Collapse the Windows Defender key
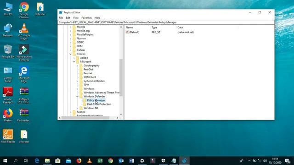The width and height of the screenshot is (294, 165). [x=77, y=97]
